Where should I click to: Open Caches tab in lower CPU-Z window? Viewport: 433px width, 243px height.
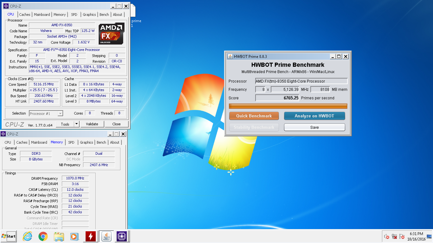point(22,142)
